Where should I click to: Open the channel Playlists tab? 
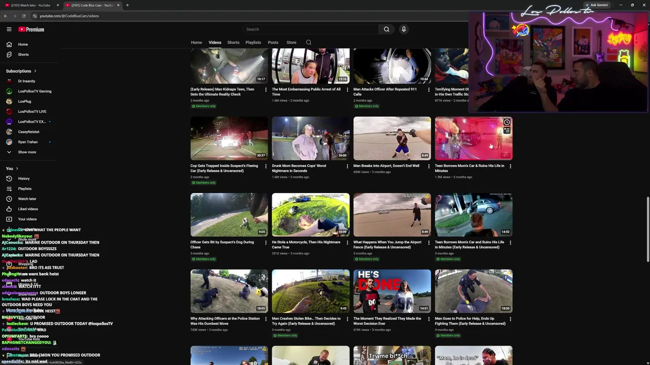coord(253,43)
